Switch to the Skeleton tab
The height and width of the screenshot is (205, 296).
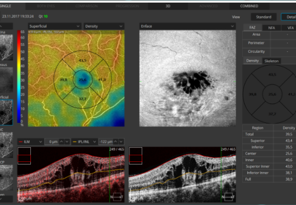click(271, 61)
